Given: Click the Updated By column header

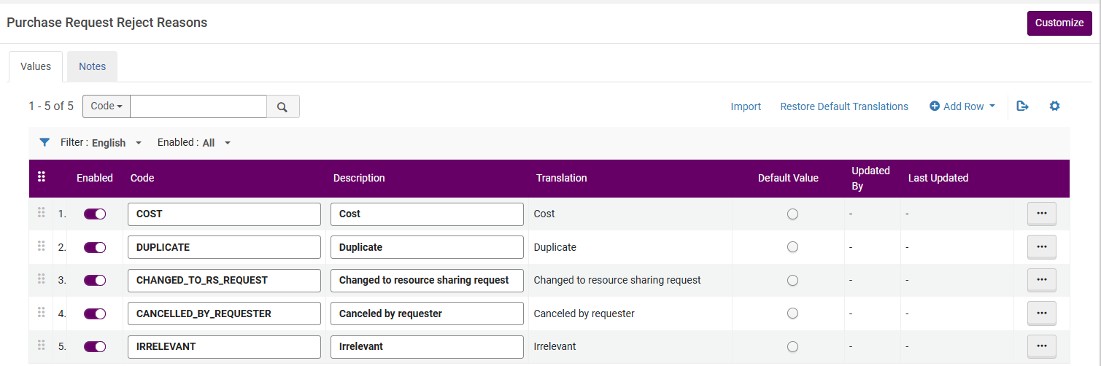Looking at the screenshot, I should point(870,178).
